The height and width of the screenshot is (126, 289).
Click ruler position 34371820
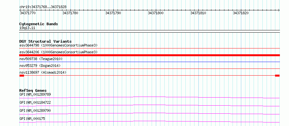pyautogui.click(x=241, y=13)
